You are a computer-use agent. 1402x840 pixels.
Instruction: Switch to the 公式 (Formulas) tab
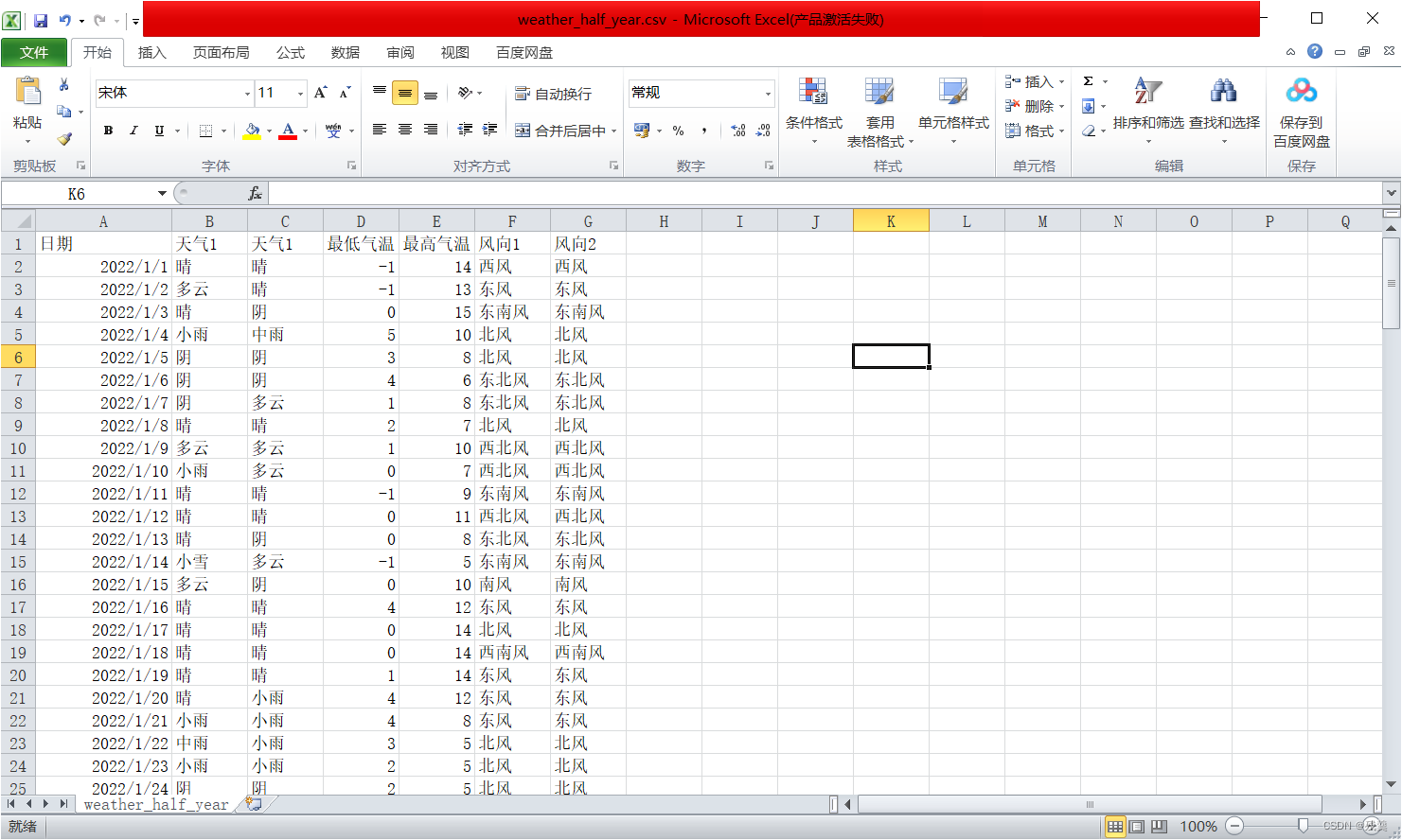click(x=291, y=52)
